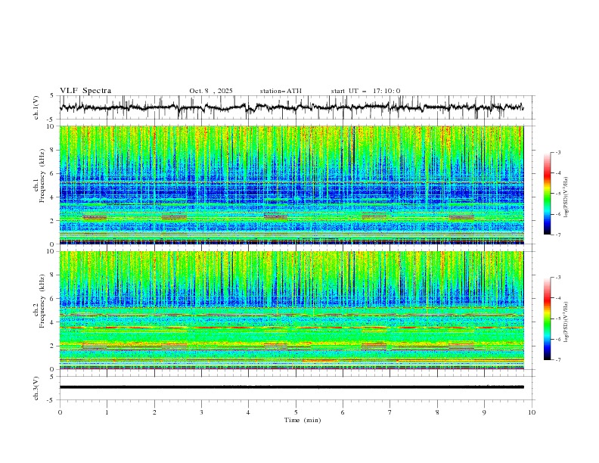Click the "VLF Spectra" title text
Viewport: 599px width, 463px height.
[x=85, y=91]
